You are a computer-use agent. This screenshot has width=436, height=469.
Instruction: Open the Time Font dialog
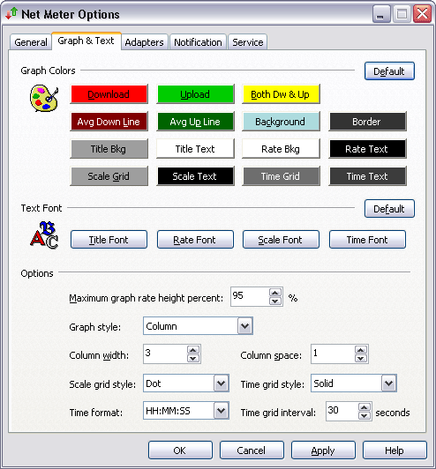367,240
